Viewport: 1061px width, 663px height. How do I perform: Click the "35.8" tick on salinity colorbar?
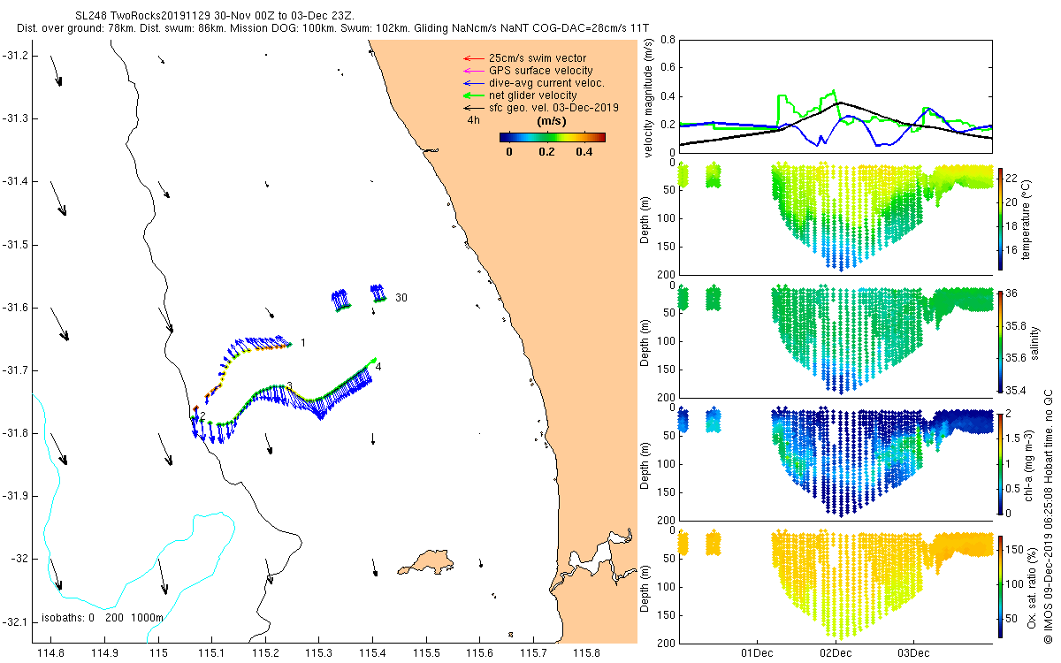tap(1018, 324)
